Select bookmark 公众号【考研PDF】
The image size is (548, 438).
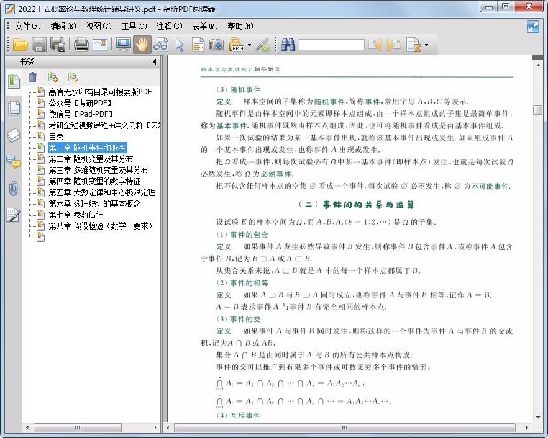coord(81,103)
